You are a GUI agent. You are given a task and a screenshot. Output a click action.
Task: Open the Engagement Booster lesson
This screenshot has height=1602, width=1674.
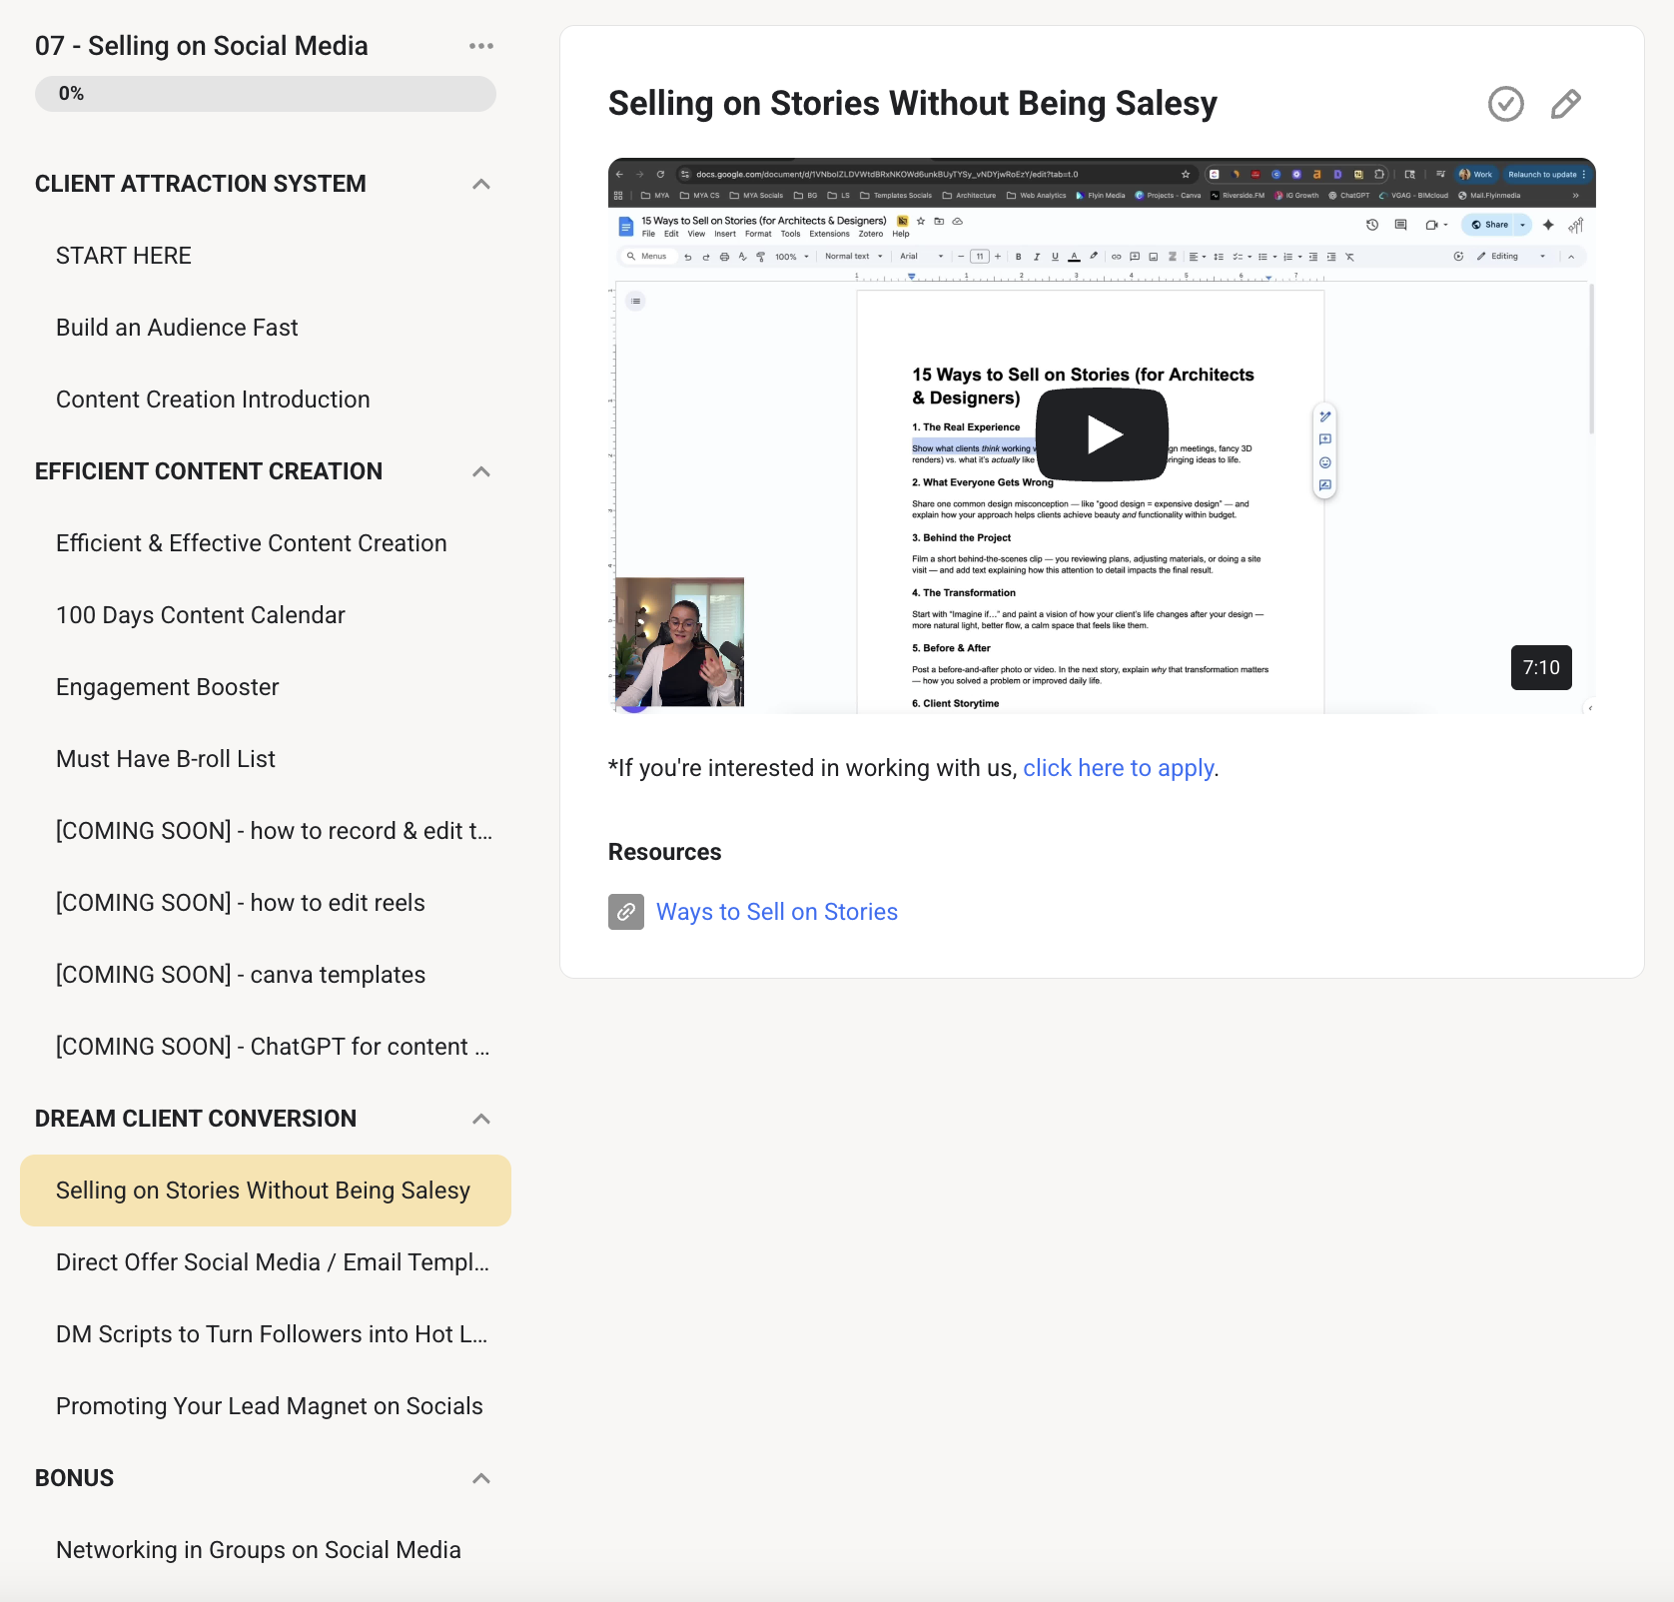coord(168,687)
